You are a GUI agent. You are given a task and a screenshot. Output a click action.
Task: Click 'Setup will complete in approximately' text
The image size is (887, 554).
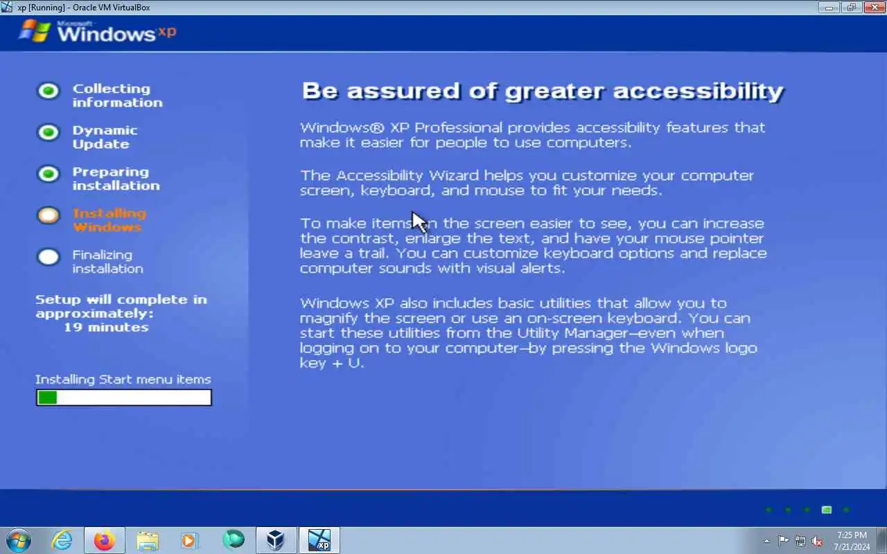121,306
